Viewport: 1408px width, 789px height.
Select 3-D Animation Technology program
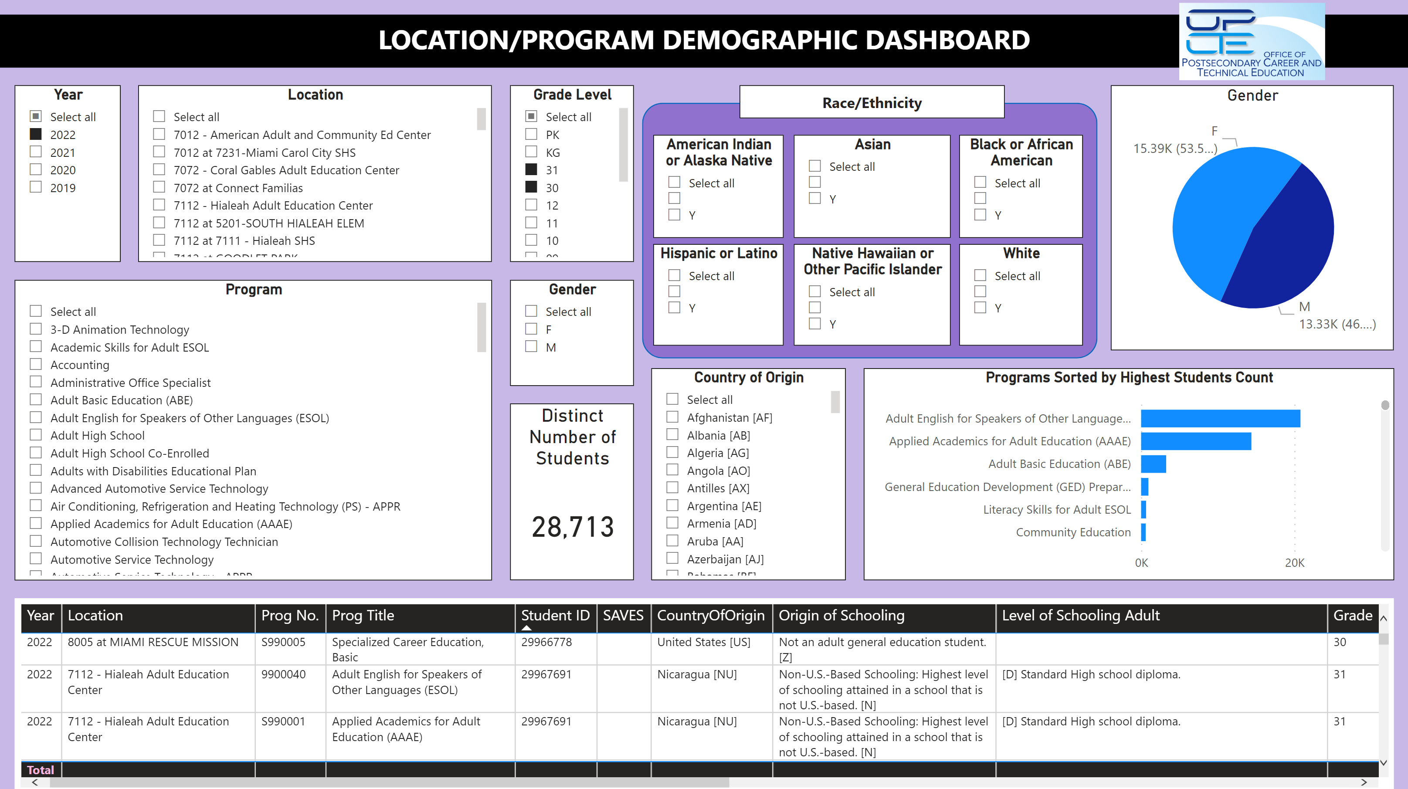pyautogui.click(x=36, y=329)
